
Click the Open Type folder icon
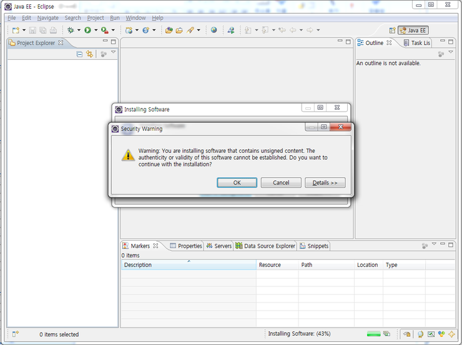tap(169, 30)
